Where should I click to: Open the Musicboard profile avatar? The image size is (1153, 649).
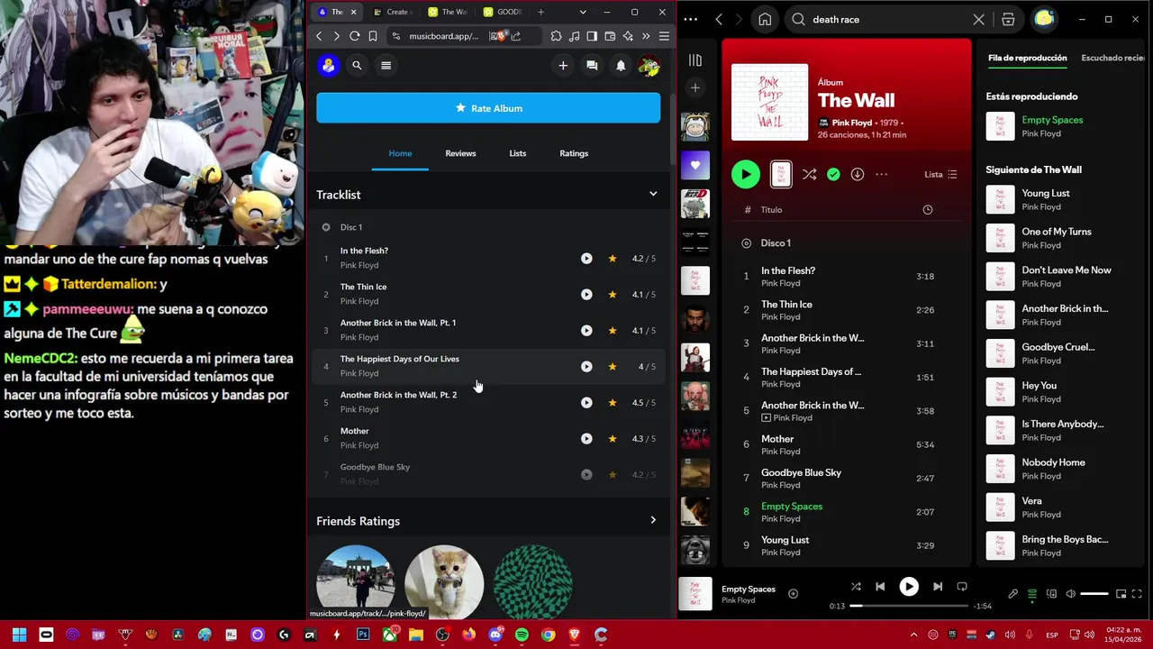tap(649, 65)
